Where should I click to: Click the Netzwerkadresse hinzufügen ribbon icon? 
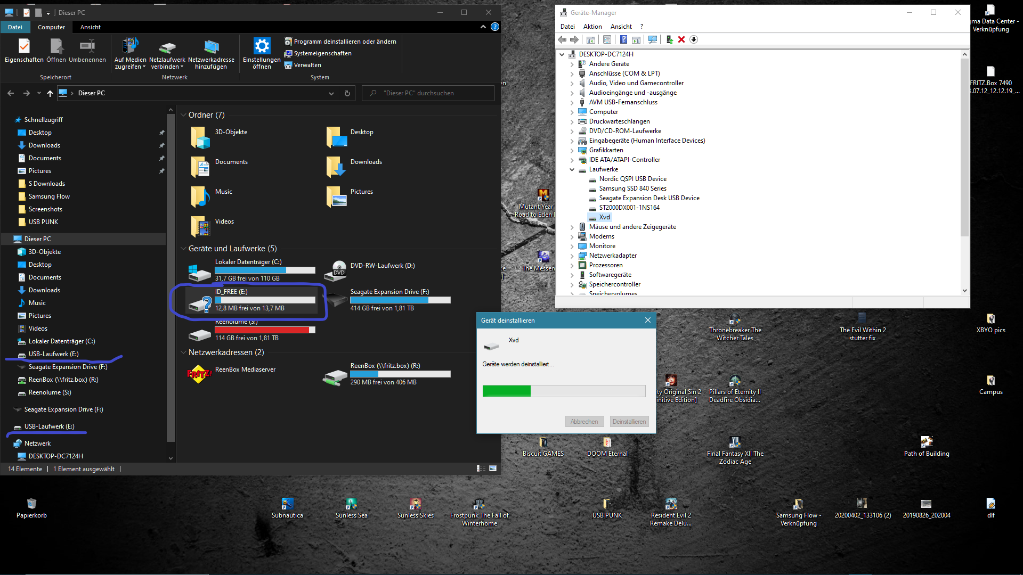211,47
